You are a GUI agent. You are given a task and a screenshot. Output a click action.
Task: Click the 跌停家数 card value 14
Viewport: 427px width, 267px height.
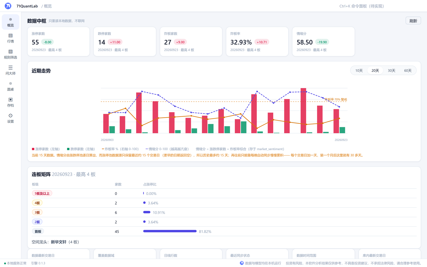click(x=102, y=42)
